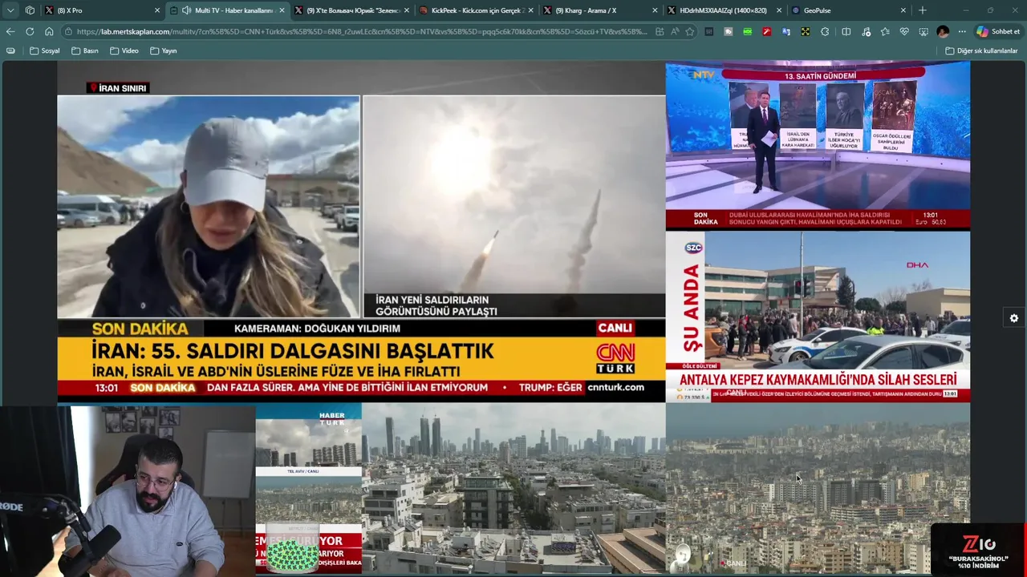Open the Multi TV settings gear
1027x577 pixels.
click(x=1014, y=318)
